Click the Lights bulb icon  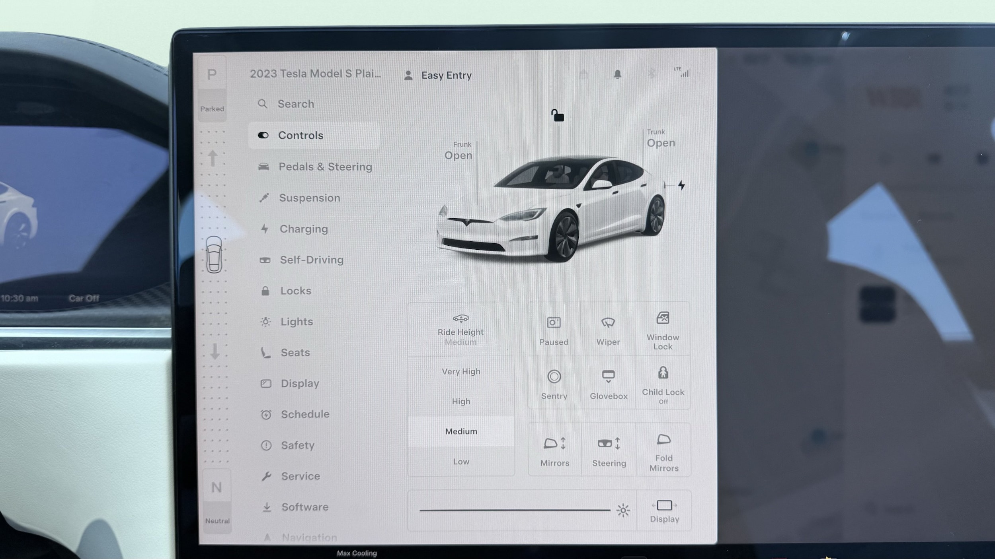(x=265, y=322)
